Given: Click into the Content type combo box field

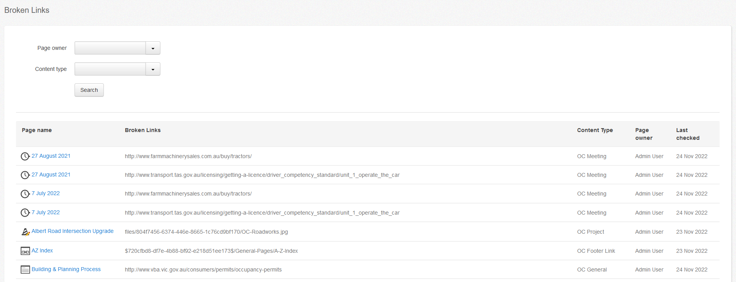Looking at the screenshot, I should pos(110,69).
